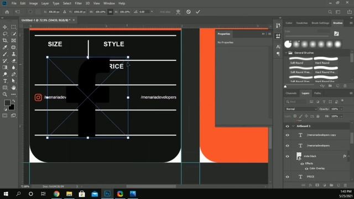
Task: Switch to the Channels tab
Action: (291, 93)
